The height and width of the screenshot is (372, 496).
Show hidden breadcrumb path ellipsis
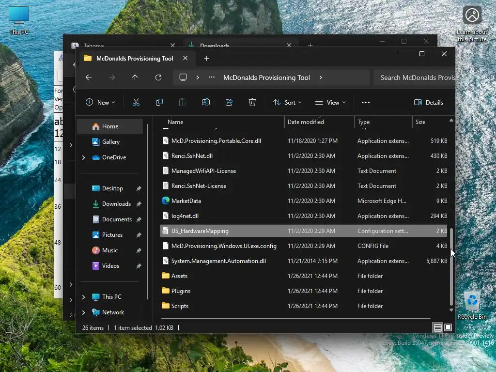pyautogui.click(x=212, y=77)
